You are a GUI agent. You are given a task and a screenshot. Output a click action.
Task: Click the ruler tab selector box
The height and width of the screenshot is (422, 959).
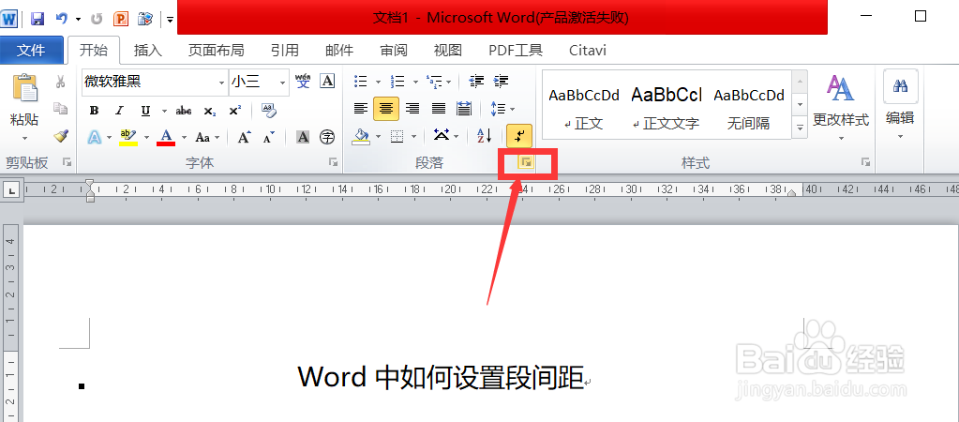(x=11, y=190)
